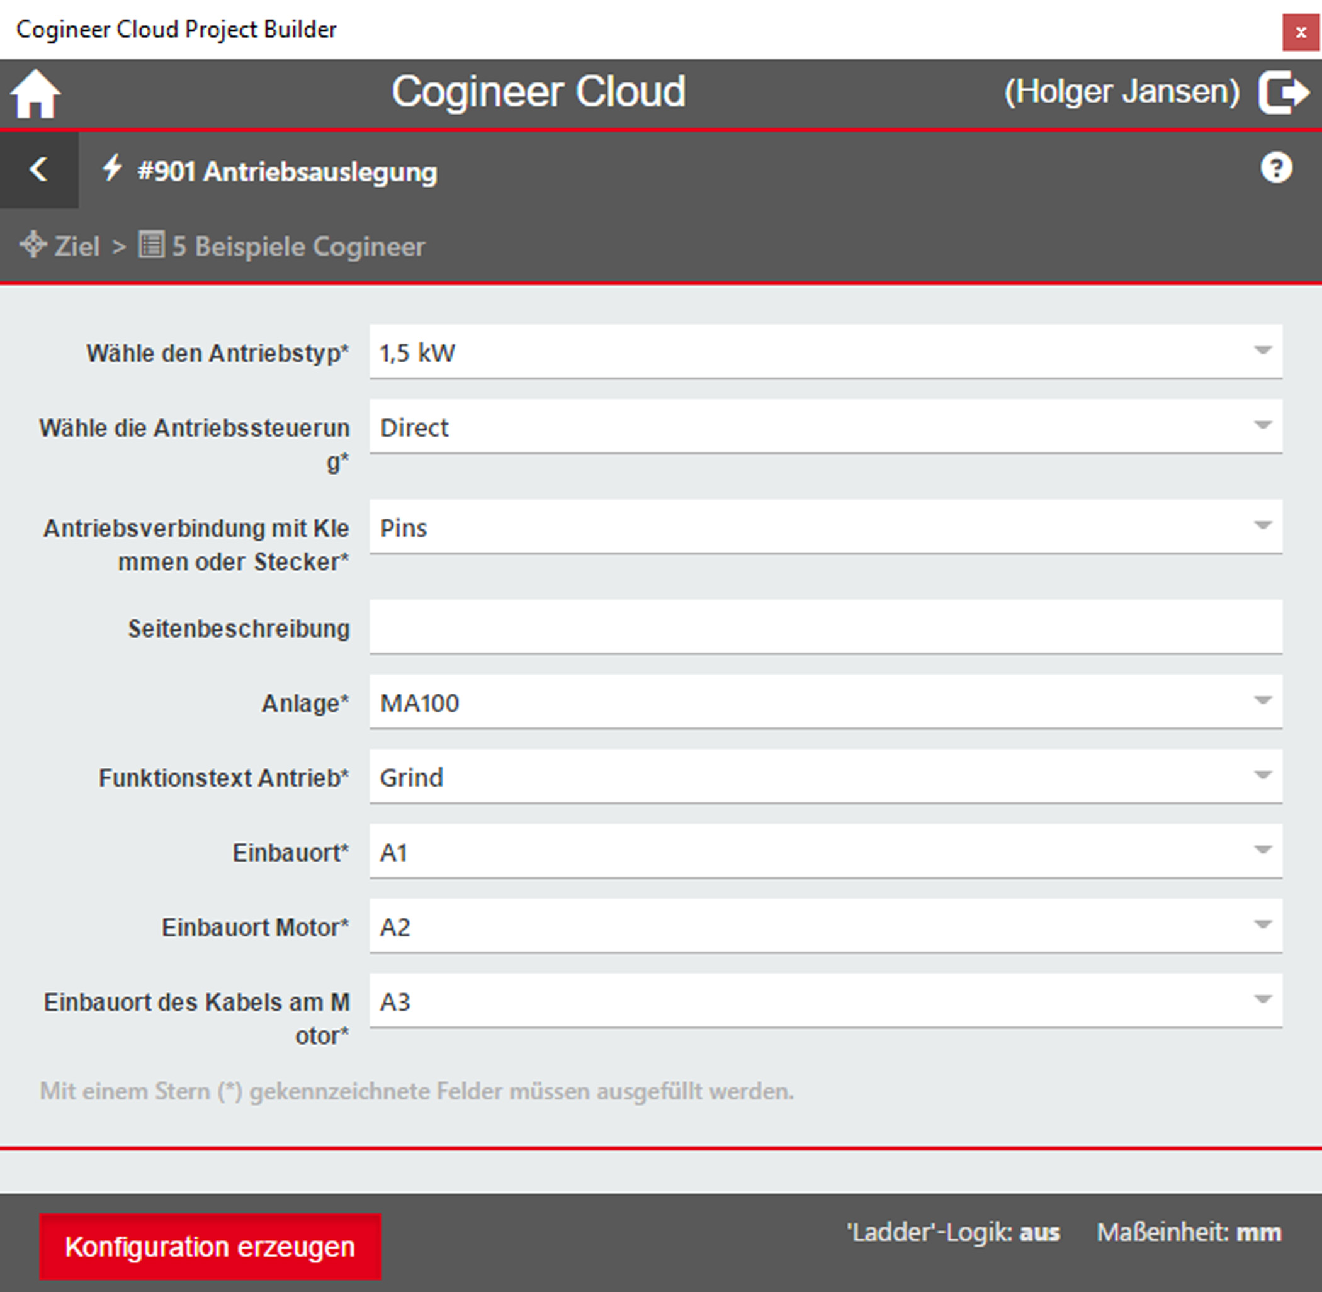Screen dimensions: 1322x1292
Task: Expand the Einbauort dropdown showing A1
Action: 825,851
